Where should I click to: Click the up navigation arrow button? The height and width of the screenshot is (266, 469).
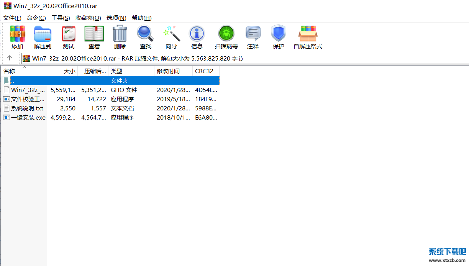coord(10,58)
